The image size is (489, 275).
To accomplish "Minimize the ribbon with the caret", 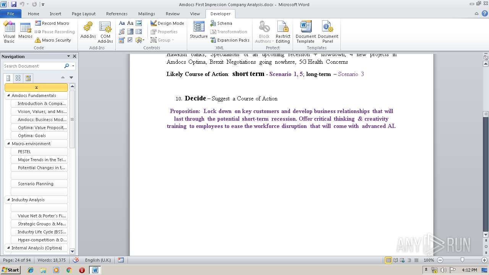I will point(477,14).
